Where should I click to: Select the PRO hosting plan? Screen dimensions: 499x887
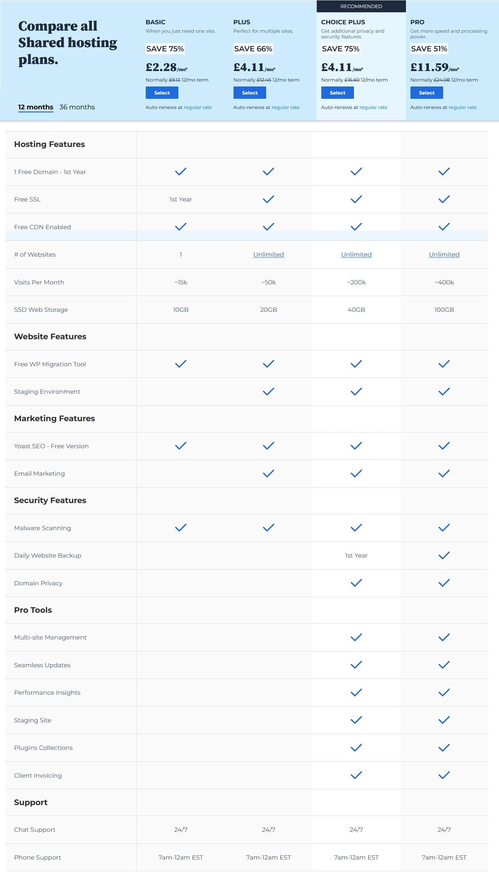pyautogui.click(x=427, y=92)
